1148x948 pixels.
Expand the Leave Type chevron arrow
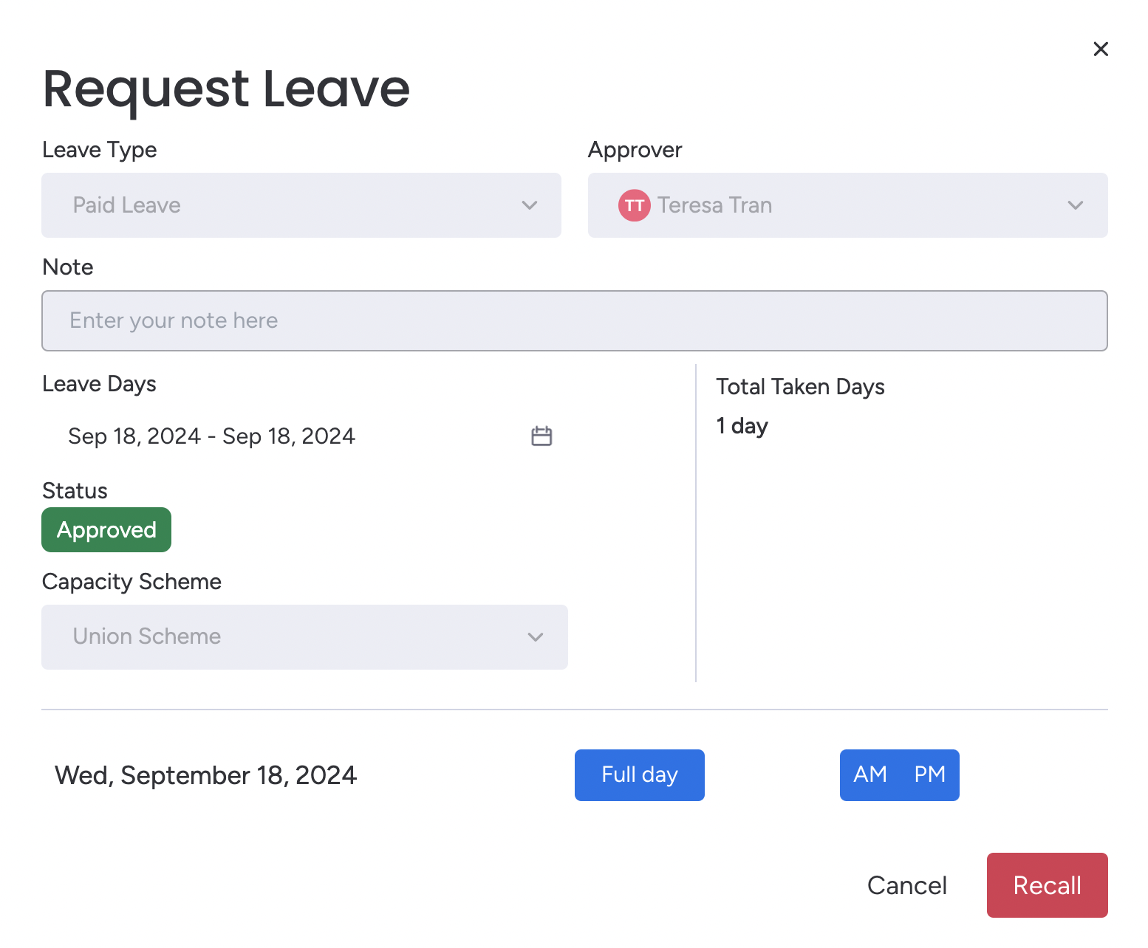coord(529,205)
